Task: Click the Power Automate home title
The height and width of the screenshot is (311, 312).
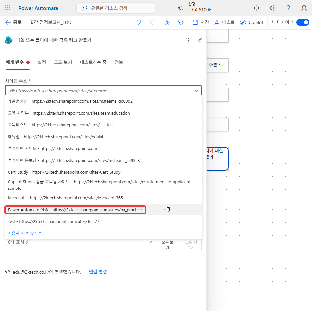Action: tap(38, 8)
